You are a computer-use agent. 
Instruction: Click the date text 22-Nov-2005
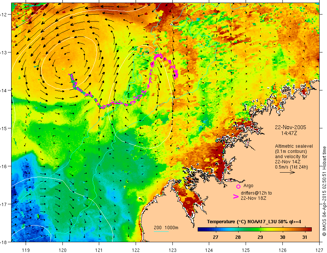coord(291,127)
